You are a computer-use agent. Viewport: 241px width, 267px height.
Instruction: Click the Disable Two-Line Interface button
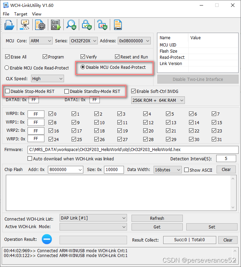tap(198, 79)
